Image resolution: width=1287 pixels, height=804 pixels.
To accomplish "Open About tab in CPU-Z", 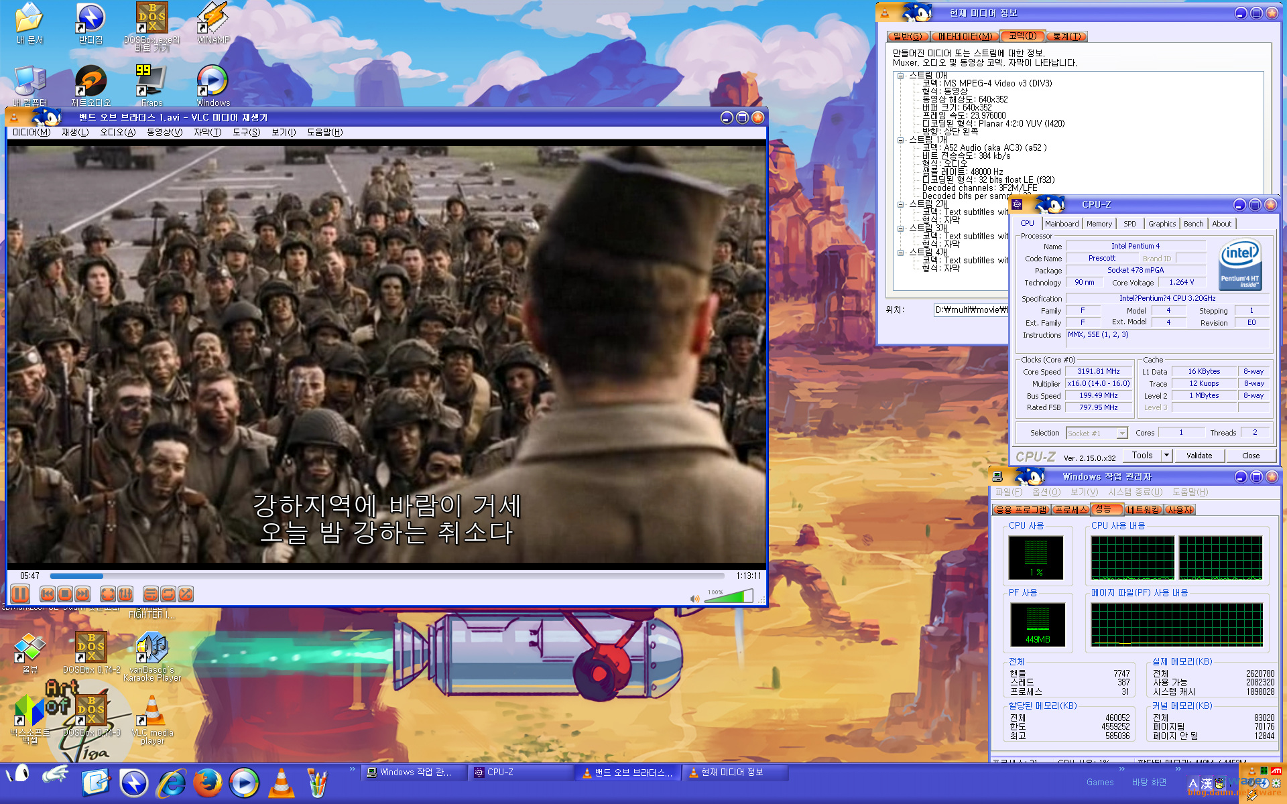I will point(1221,224).
